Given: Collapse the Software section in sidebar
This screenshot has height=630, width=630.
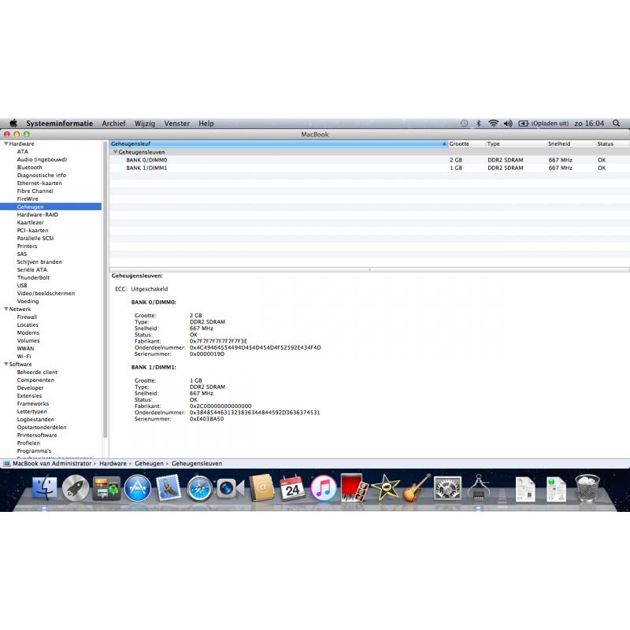Looking at the screenshot, I should (6, 364).
